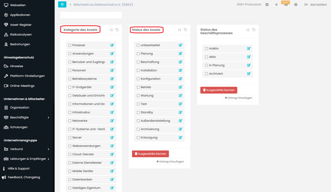The height and width of the screenshot is (192, 331).
Task: Open the help question mark icon
Action: [296, 5]
